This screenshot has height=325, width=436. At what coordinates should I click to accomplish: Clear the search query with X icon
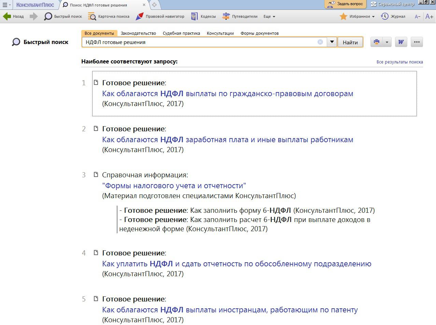tap(320, 42)
